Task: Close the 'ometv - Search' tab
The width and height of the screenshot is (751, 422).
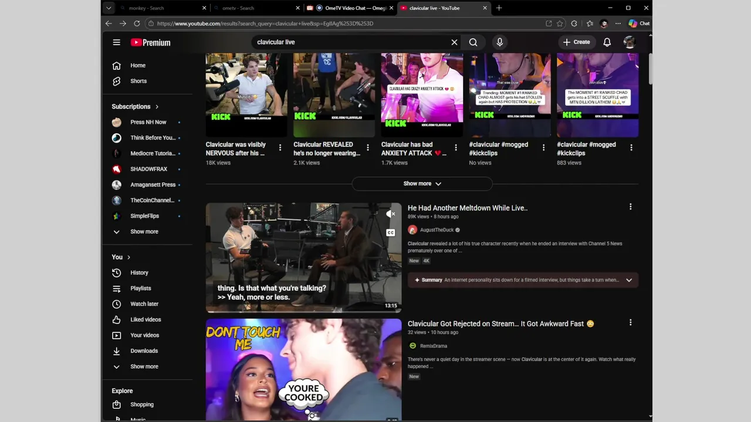Action: click(297, 8)
